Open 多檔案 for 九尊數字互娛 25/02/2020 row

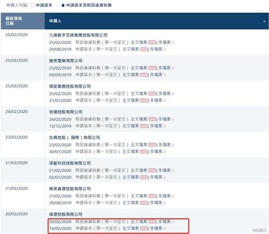tap(165, 42)
